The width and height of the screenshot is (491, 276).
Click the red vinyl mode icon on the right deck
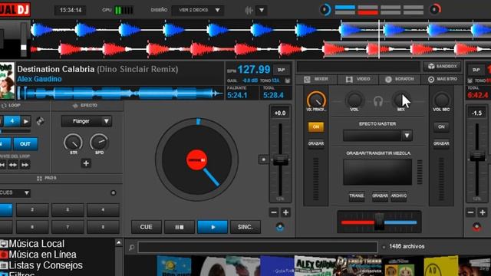(x=476, y=227)
